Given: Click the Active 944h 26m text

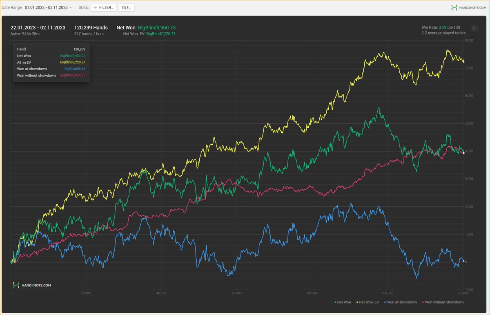Looking at the screenshot, I should [x=25, y=34].
